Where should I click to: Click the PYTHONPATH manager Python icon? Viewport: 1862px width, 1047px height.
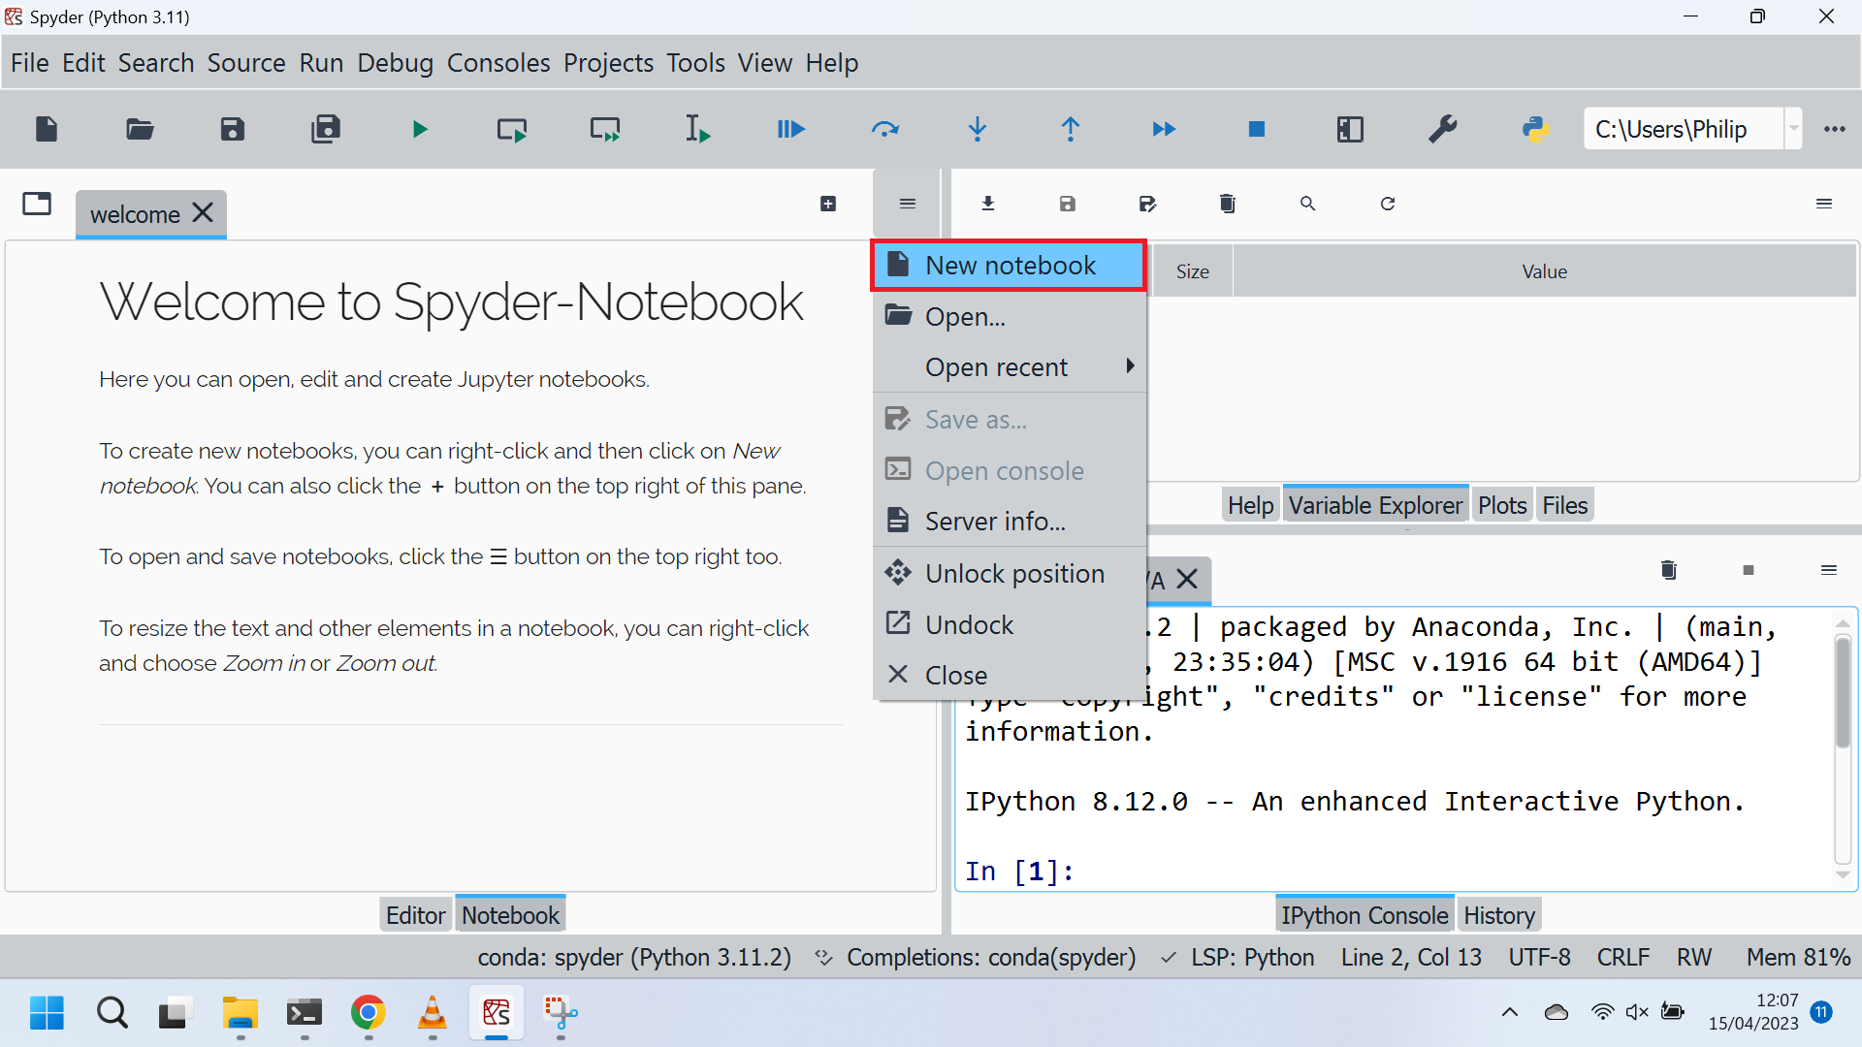pos(1535,129)
